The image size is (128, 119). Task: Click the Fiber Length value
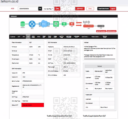click(66, 67)
